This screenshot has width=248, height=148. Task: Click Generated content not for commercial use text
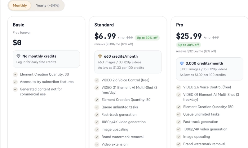41,92
